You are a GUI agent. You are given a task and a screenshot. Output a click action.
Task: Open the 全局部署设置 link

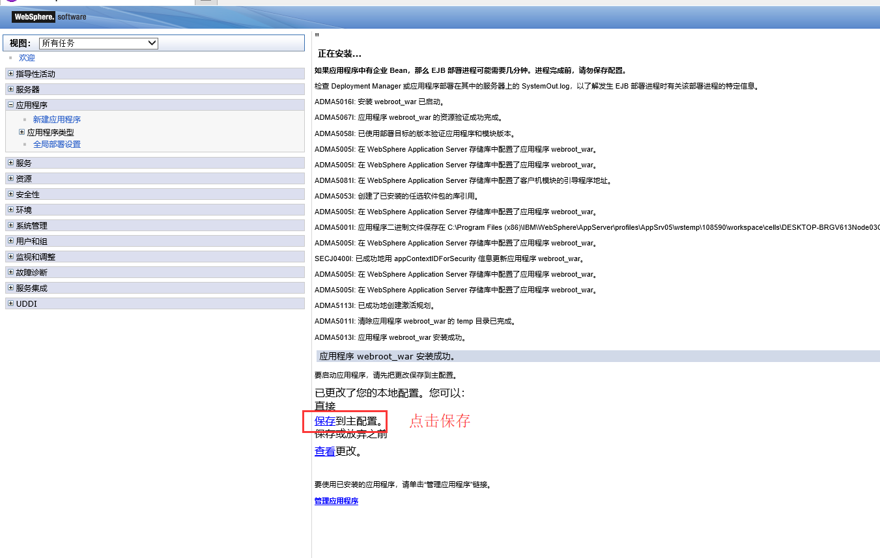[x=57, y=145]
